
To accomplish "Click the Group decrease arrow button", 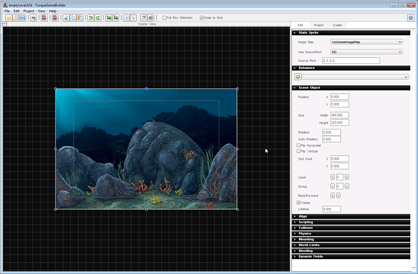I will coord(333,186).
